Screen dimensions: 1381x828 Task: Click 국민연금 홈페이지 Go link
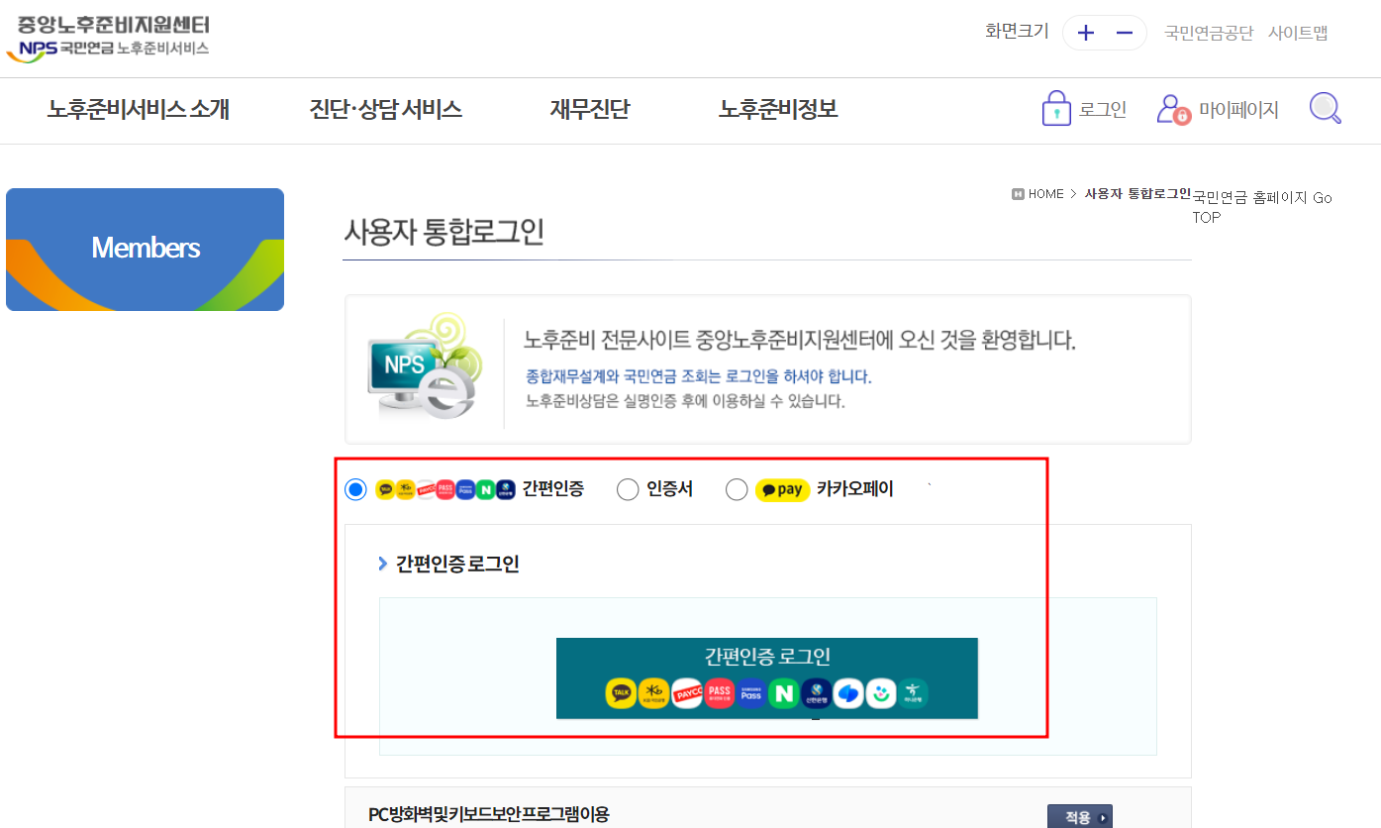(1262, 197)
